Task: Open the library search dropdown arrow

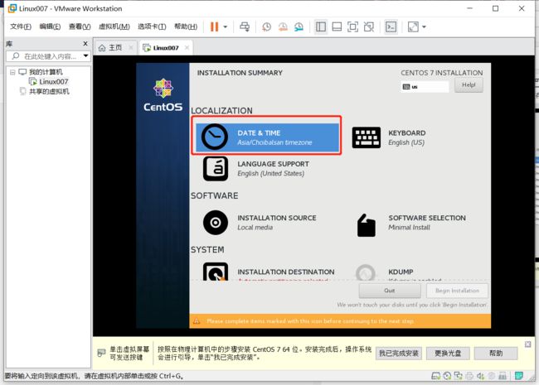Action: coord(86,56)
